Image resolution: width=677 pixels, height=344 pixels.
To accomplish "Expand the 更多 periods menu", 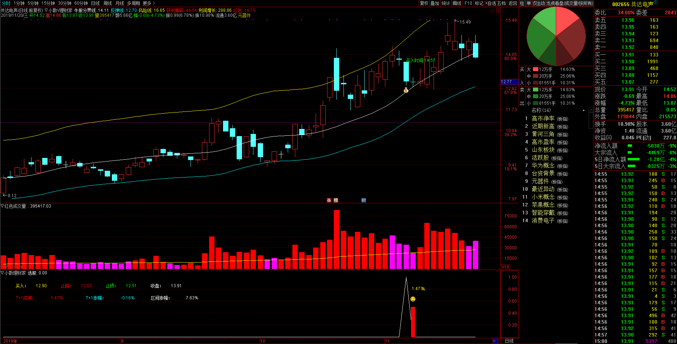I will pos(149,3).
